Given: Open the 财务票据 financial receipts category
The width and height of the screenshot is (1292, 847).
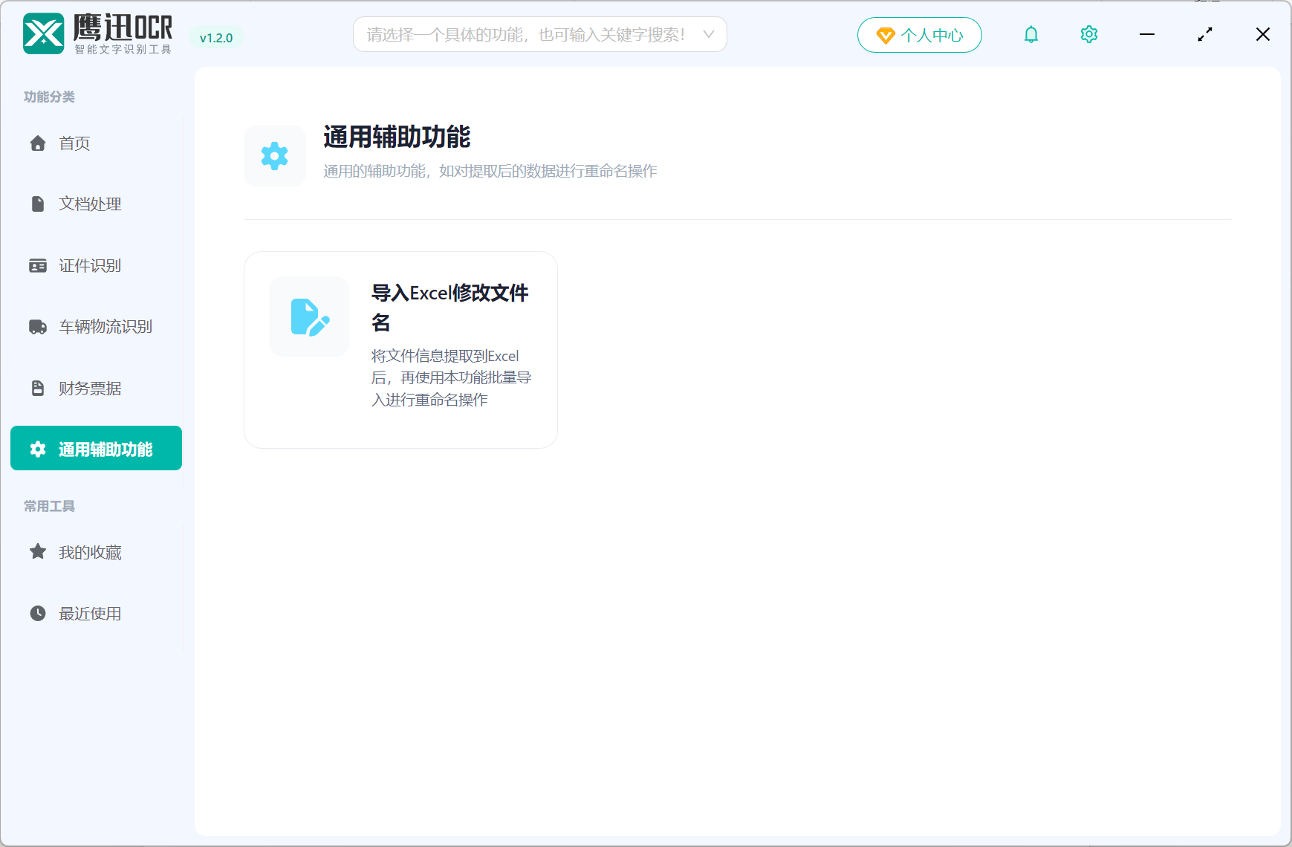Looking at the screenshot, I should 90,388.
